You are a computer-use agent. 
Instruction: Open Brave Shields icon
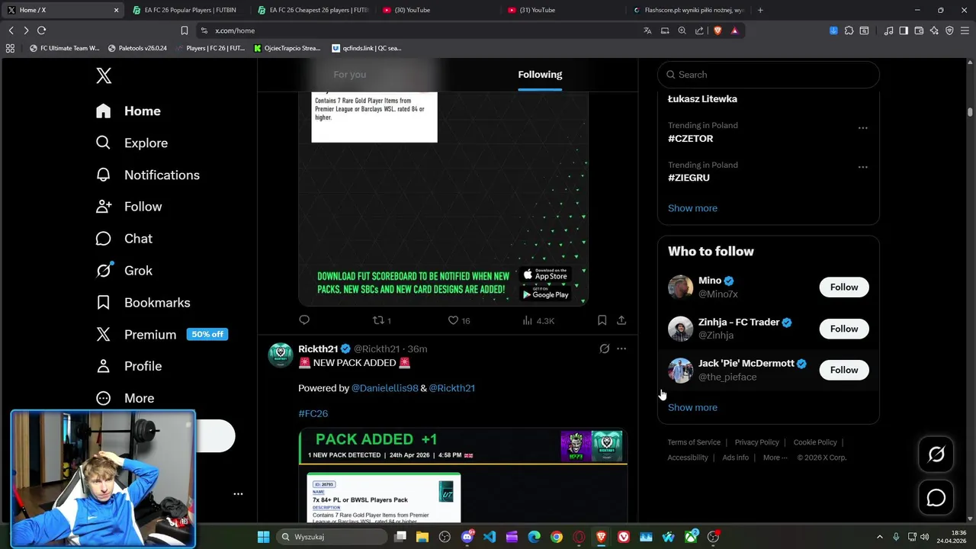(x=718, y=30)
